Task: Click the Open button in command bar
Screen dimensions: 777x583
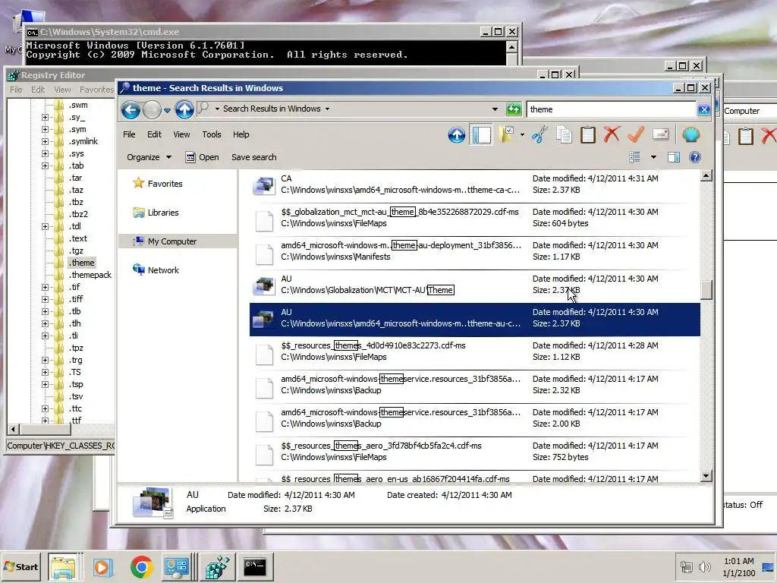Action: coord(202,157)
